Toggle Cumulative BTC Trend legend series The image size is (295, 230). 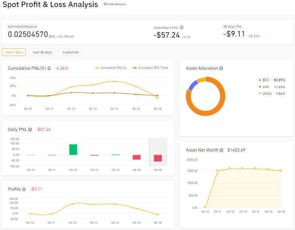(x=150, y=68)
